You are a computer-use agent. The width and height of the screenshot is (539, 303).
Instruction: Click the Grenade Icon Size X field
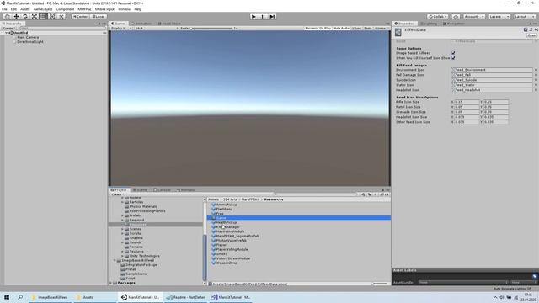(467, 112)
